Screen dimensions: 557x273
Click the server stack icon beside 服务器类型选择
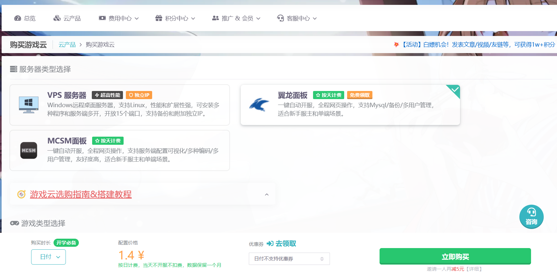point(14,69)
